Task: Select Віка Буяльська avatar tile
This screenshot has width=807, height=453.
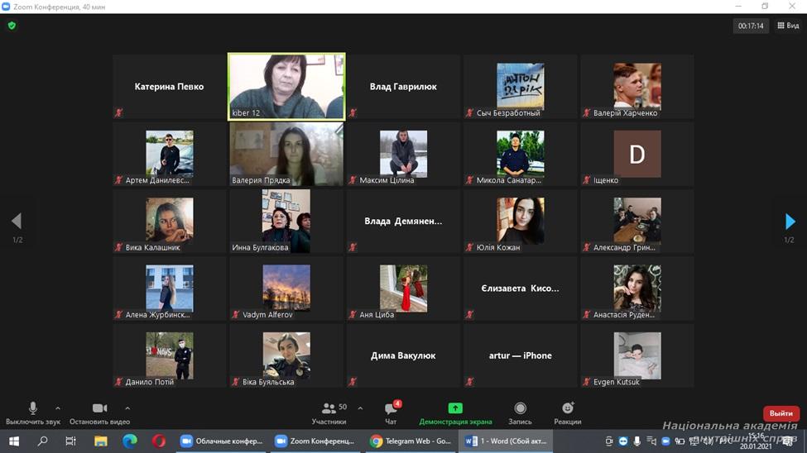Action: click(286, 355)
